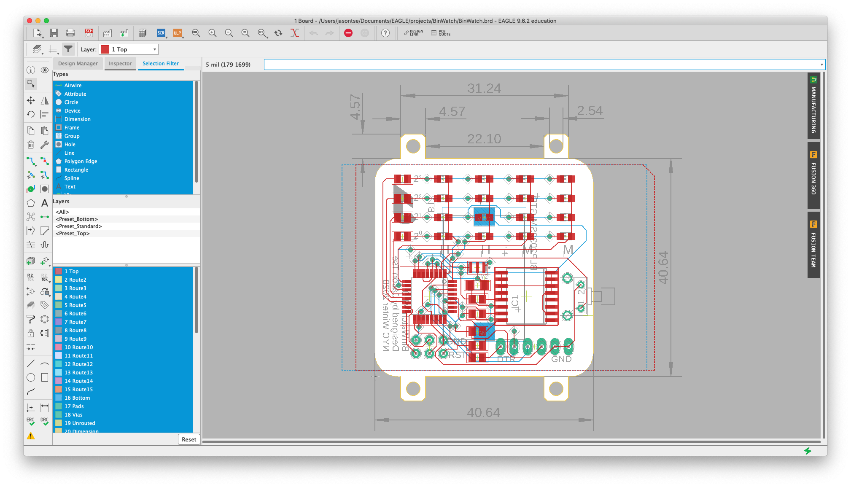Viewport: 851px width, 487px height.
Task: Click the Save board icon
Action: (x=54, y=33)
